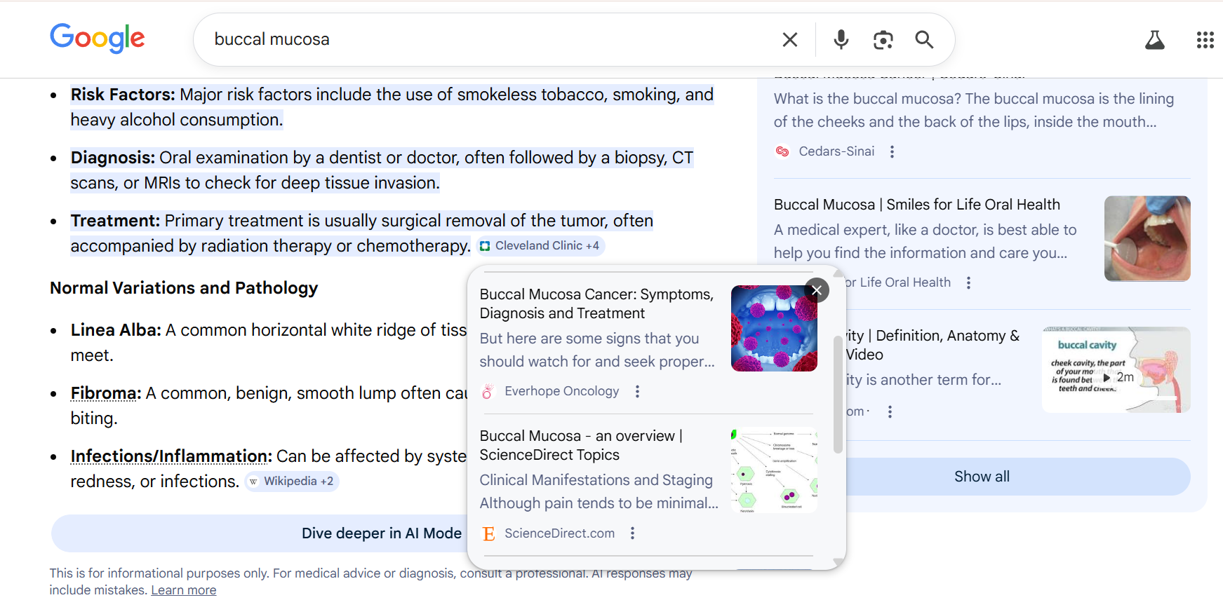Click the ScienceDirect favicon
The image size is (1223, 607).
[x=488, y=534]
